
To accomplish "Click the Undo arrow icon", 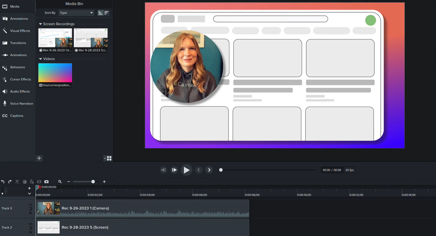I will point(3,181).
